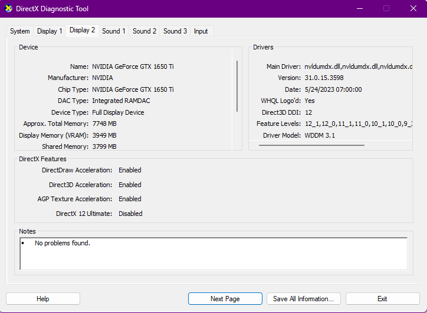
Task: Open the Display 1 tab
Action: click(50, 31)
